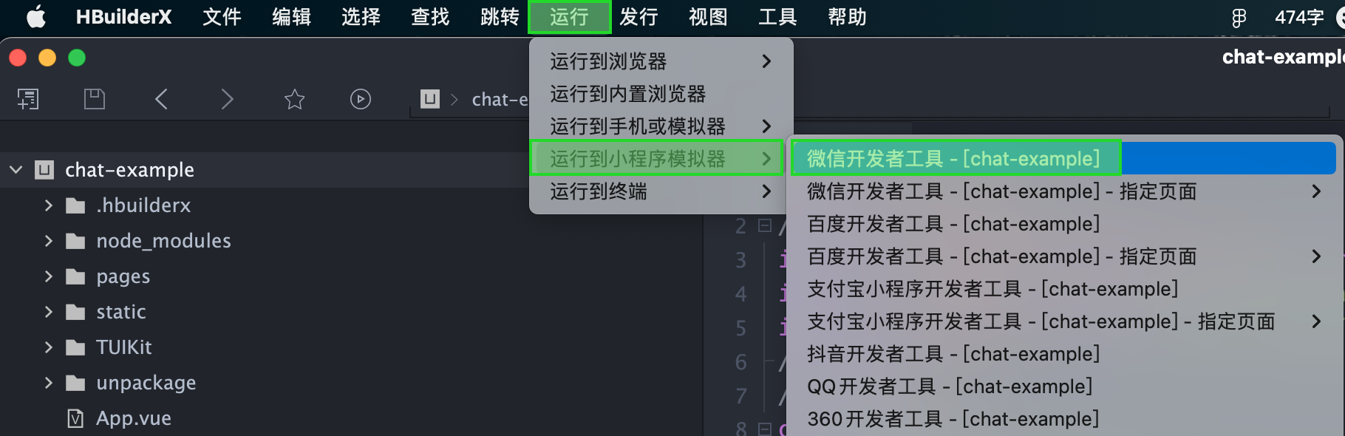Choose 支付宝小程序开发者工具 - [chat-example]
Viewport: 1345px width, 436px height.
coord(992,289)
